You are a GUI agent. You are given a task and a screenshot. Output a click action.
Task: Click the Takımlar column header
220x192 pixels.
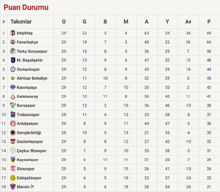(x=21, y=22)
